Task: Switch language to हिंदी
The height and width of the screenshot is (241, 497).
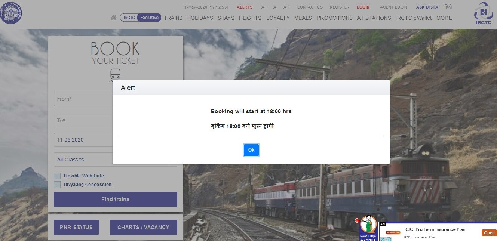Action: 448,7
